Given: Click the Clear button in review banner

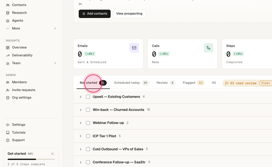Looking at the screenshot, I should [265, 83].
